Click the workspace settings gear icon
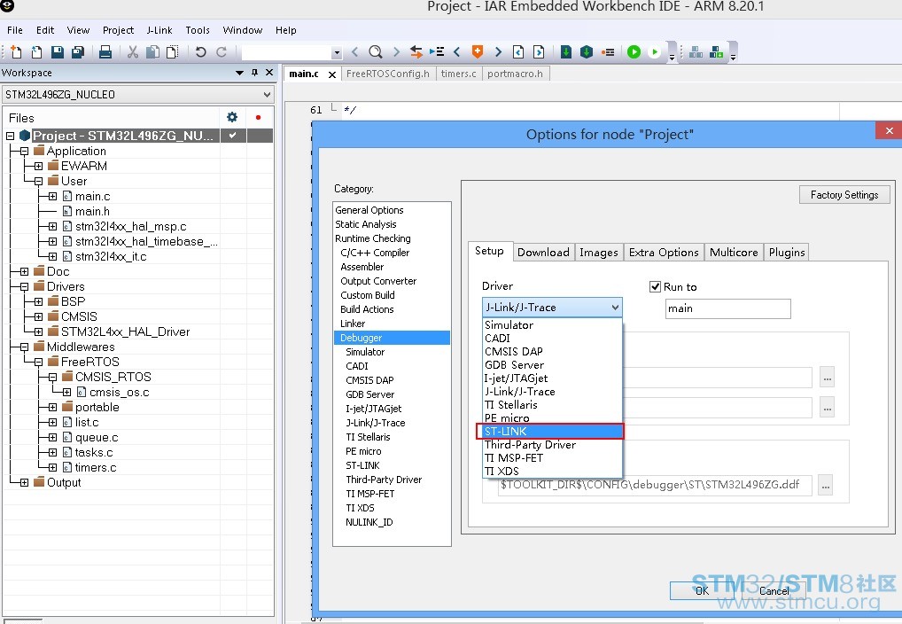The width and height of the screenshot is (902, 624). click(x=232, y=117)
